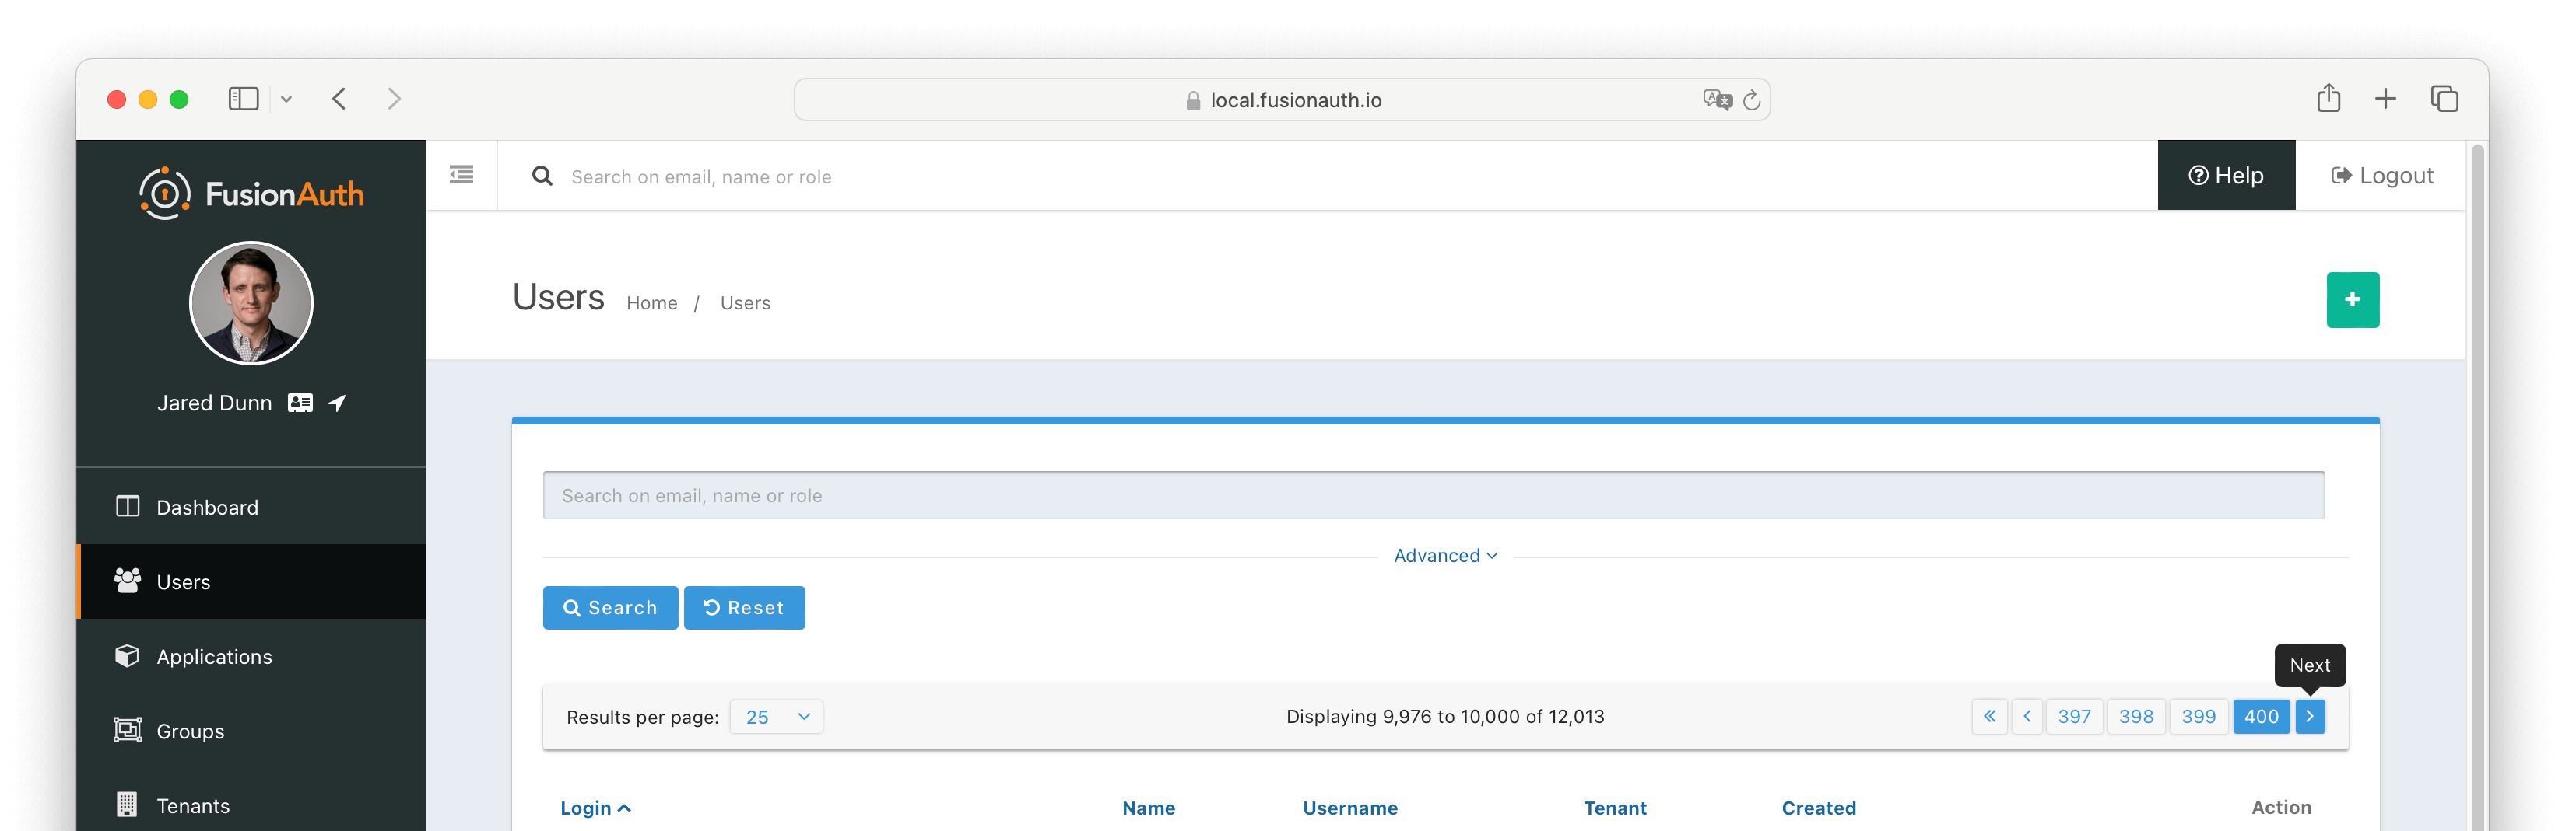
Task: Click the green plus to add a user
Action: click(x=2353, y=299)
